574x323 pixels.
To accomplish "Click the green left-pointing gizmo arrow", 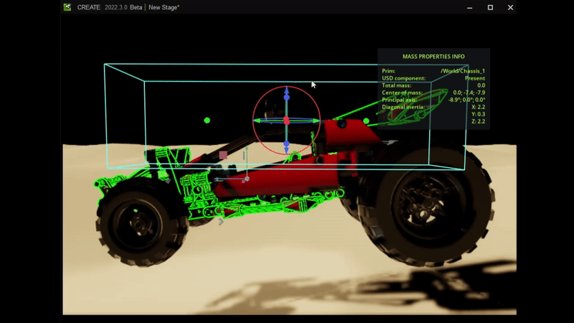I will (x=260, y=121).
